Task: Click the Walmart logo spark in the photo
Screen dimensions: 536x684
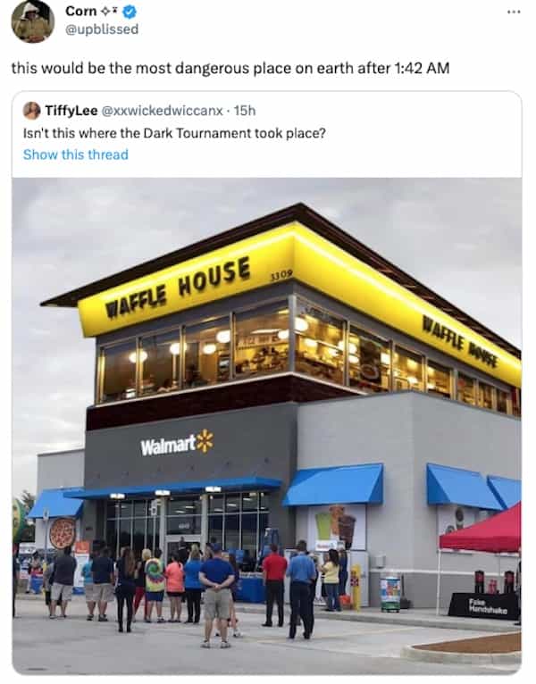Action: [x=205, y=440]
